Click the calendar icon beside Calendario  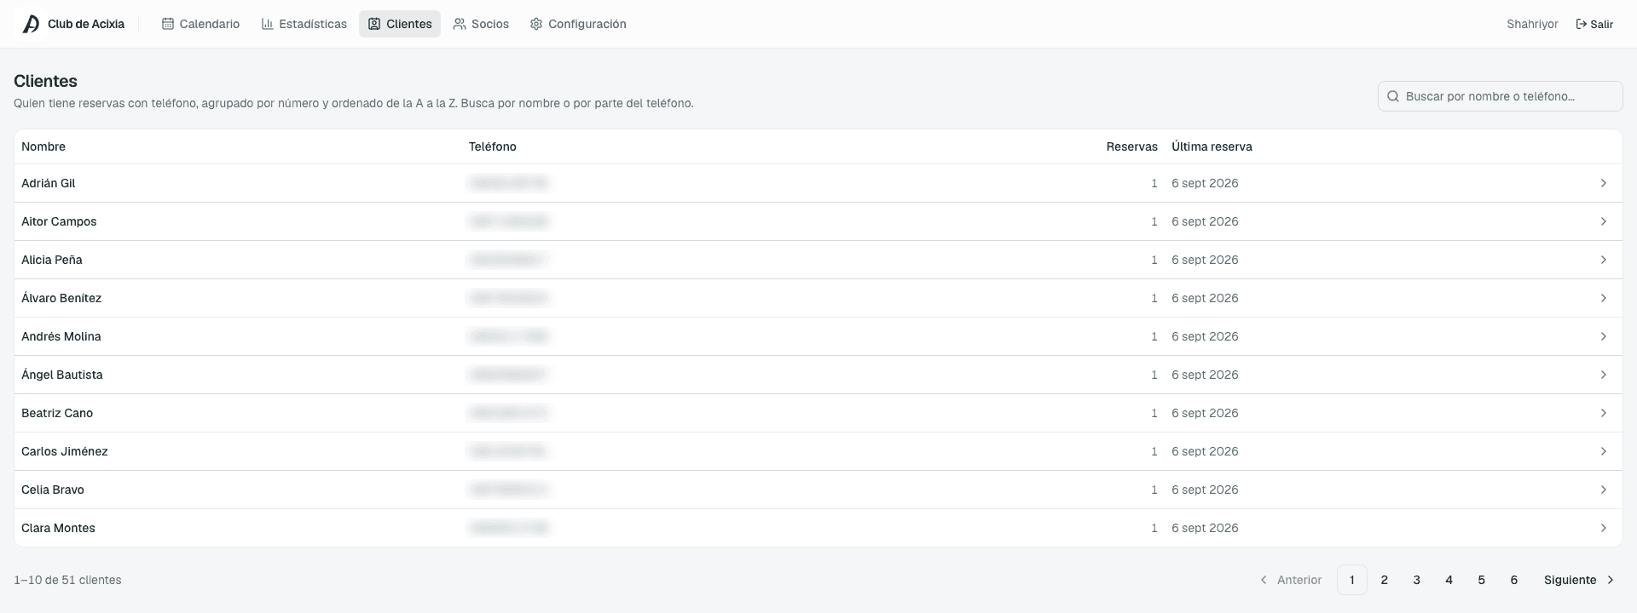168,24
